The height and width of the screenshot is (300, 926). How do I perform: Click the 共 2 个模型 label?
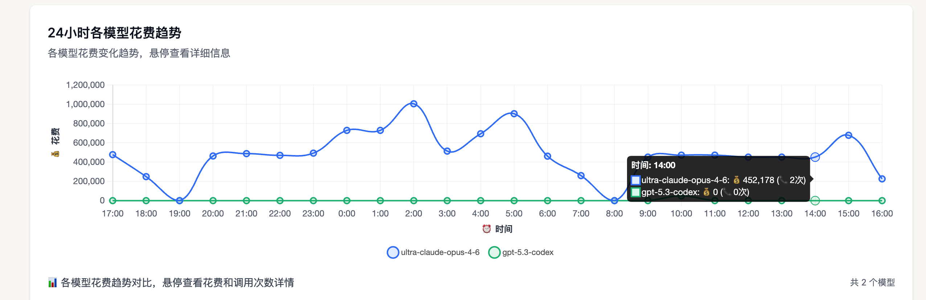pyautogui.click(x=872, y=282)
